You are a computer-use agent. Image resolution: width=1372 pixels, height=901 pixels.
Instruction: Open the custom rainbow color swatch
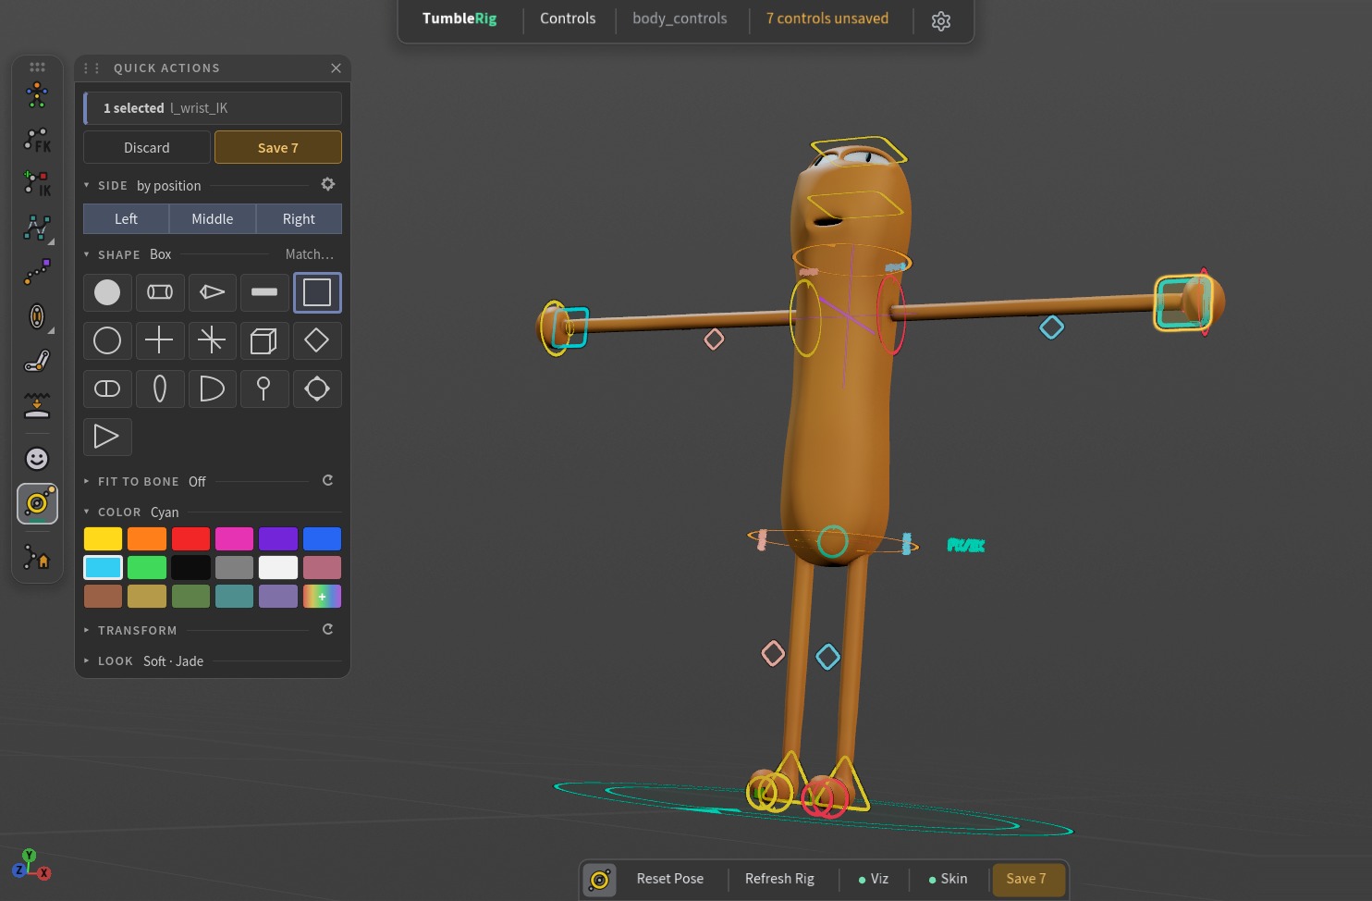pos(322,597)
